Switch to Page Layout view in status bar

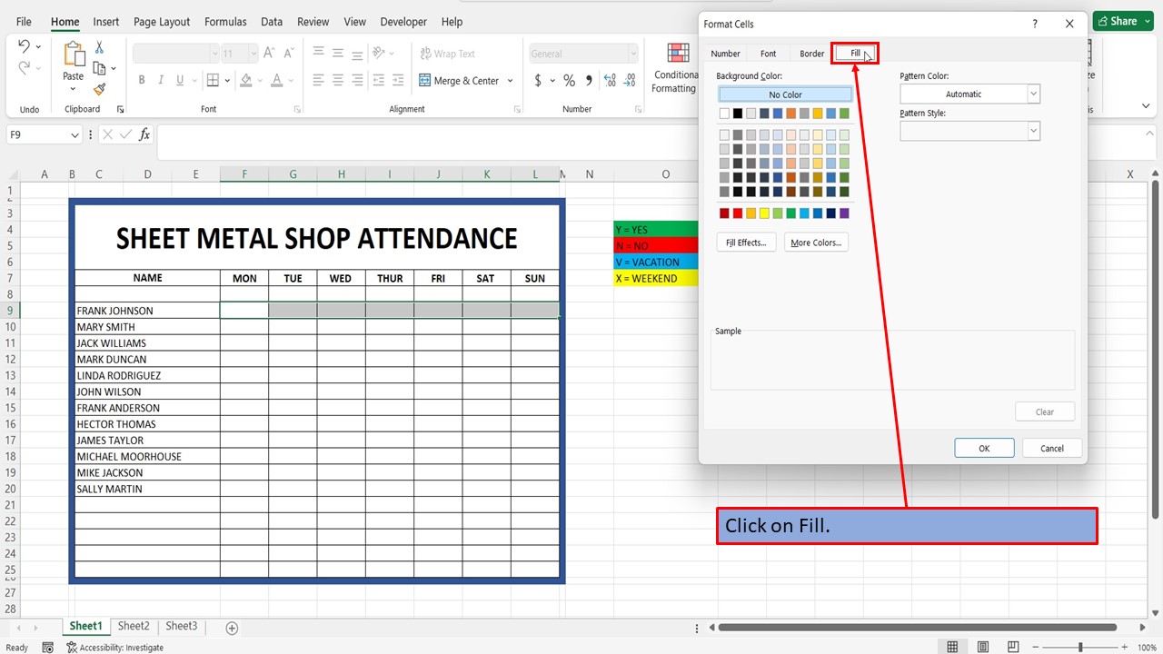(x=982, y=648)
